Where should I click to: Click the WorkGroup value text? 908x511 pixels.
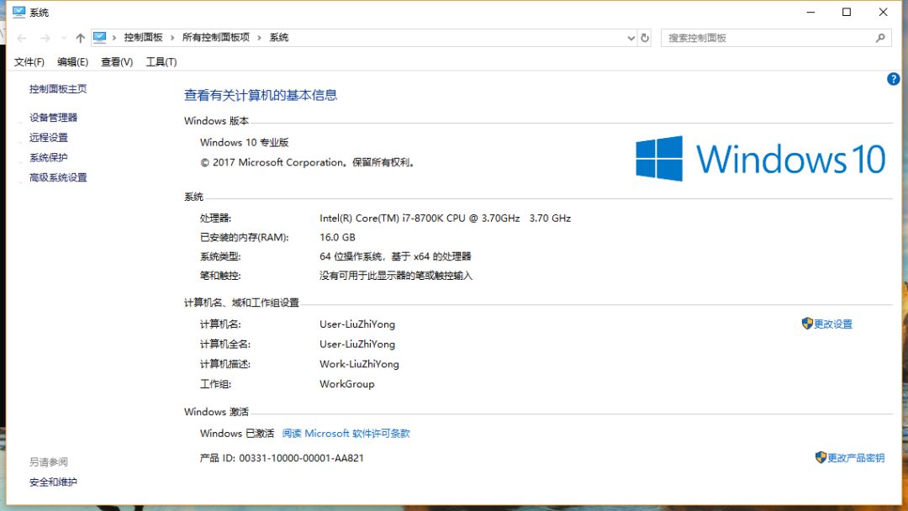click(x=347, y=384)
